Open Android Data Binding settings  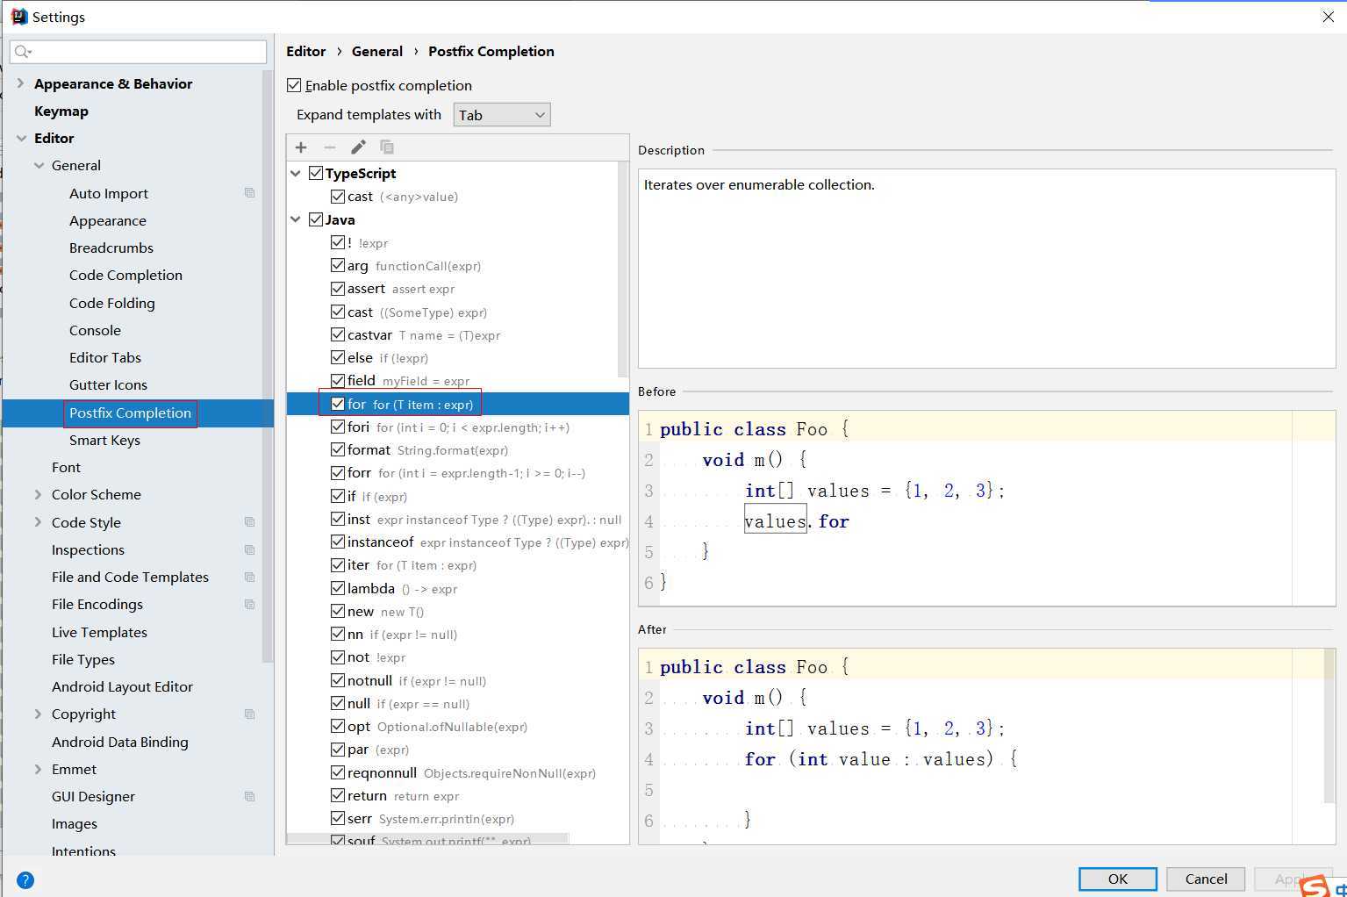120,742
